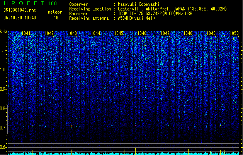Viewport: 243px width, 155px height.
Task: Click the 1.0 kHz frequency label
Action: pyautogui.click(x=3, y=70)
